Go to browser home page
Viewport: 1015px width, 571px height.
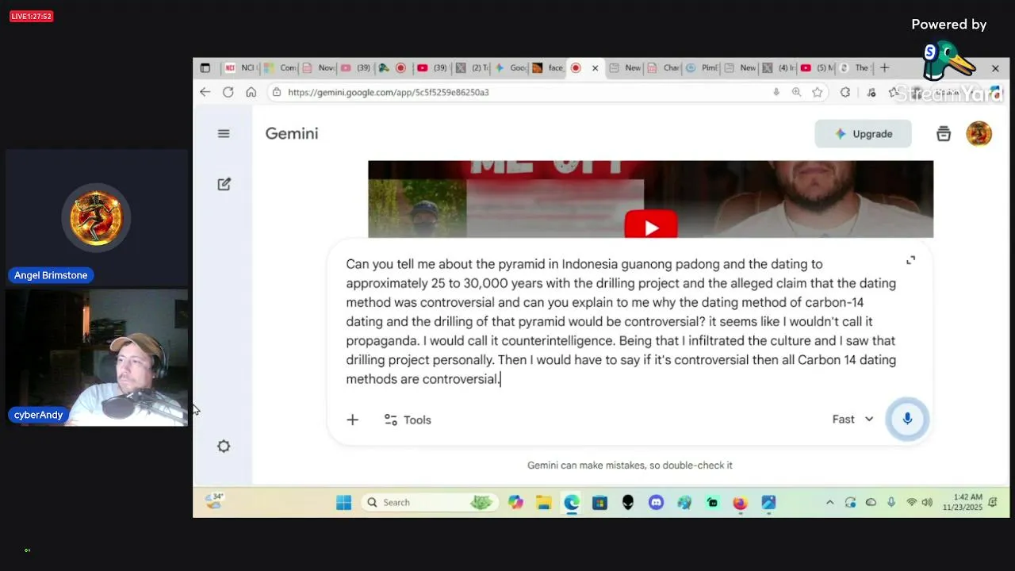click(251, 92)
